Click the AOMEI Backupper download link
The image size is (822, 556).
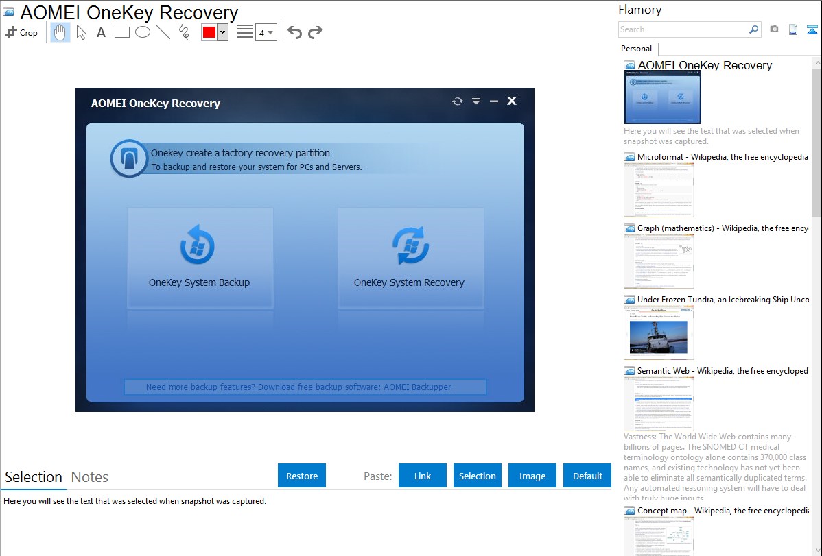coord(305,387)
